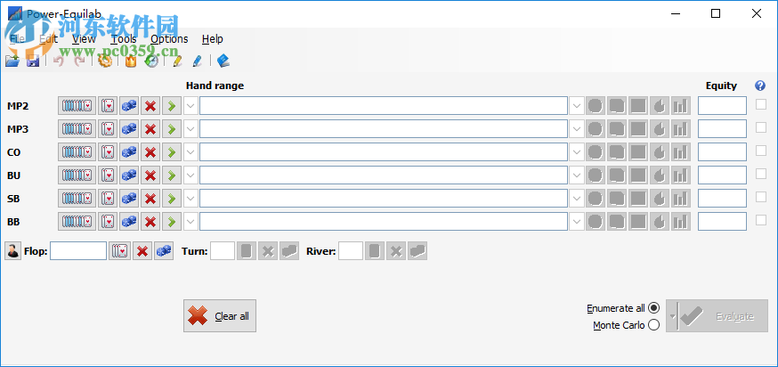Clear the Flop with red X icon
The image size is (778, 367).
click(142, 251)
